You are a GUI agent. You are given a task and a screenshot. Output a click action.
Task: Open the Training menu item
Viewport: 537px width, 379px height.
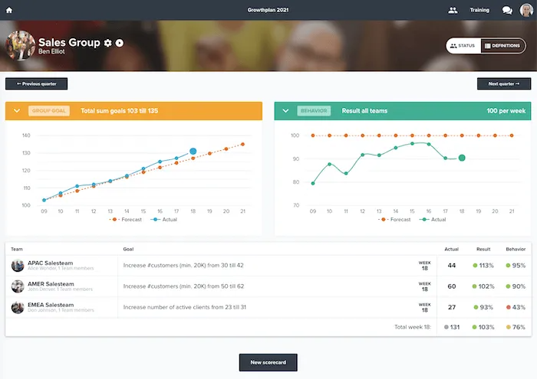479,10
